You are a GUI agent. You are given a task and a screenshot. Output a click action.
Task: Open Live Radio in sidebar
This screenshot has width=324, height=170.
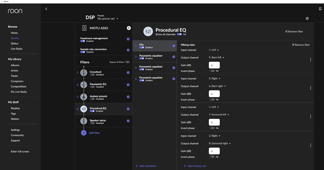16,49
